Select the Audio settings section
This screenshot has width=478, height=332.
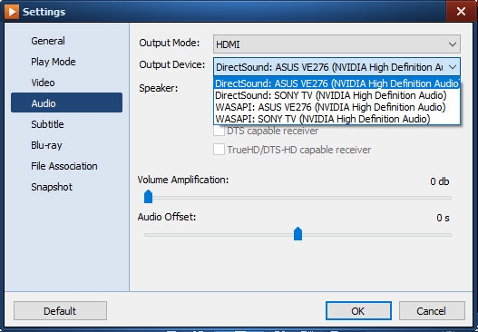point(66,103)
